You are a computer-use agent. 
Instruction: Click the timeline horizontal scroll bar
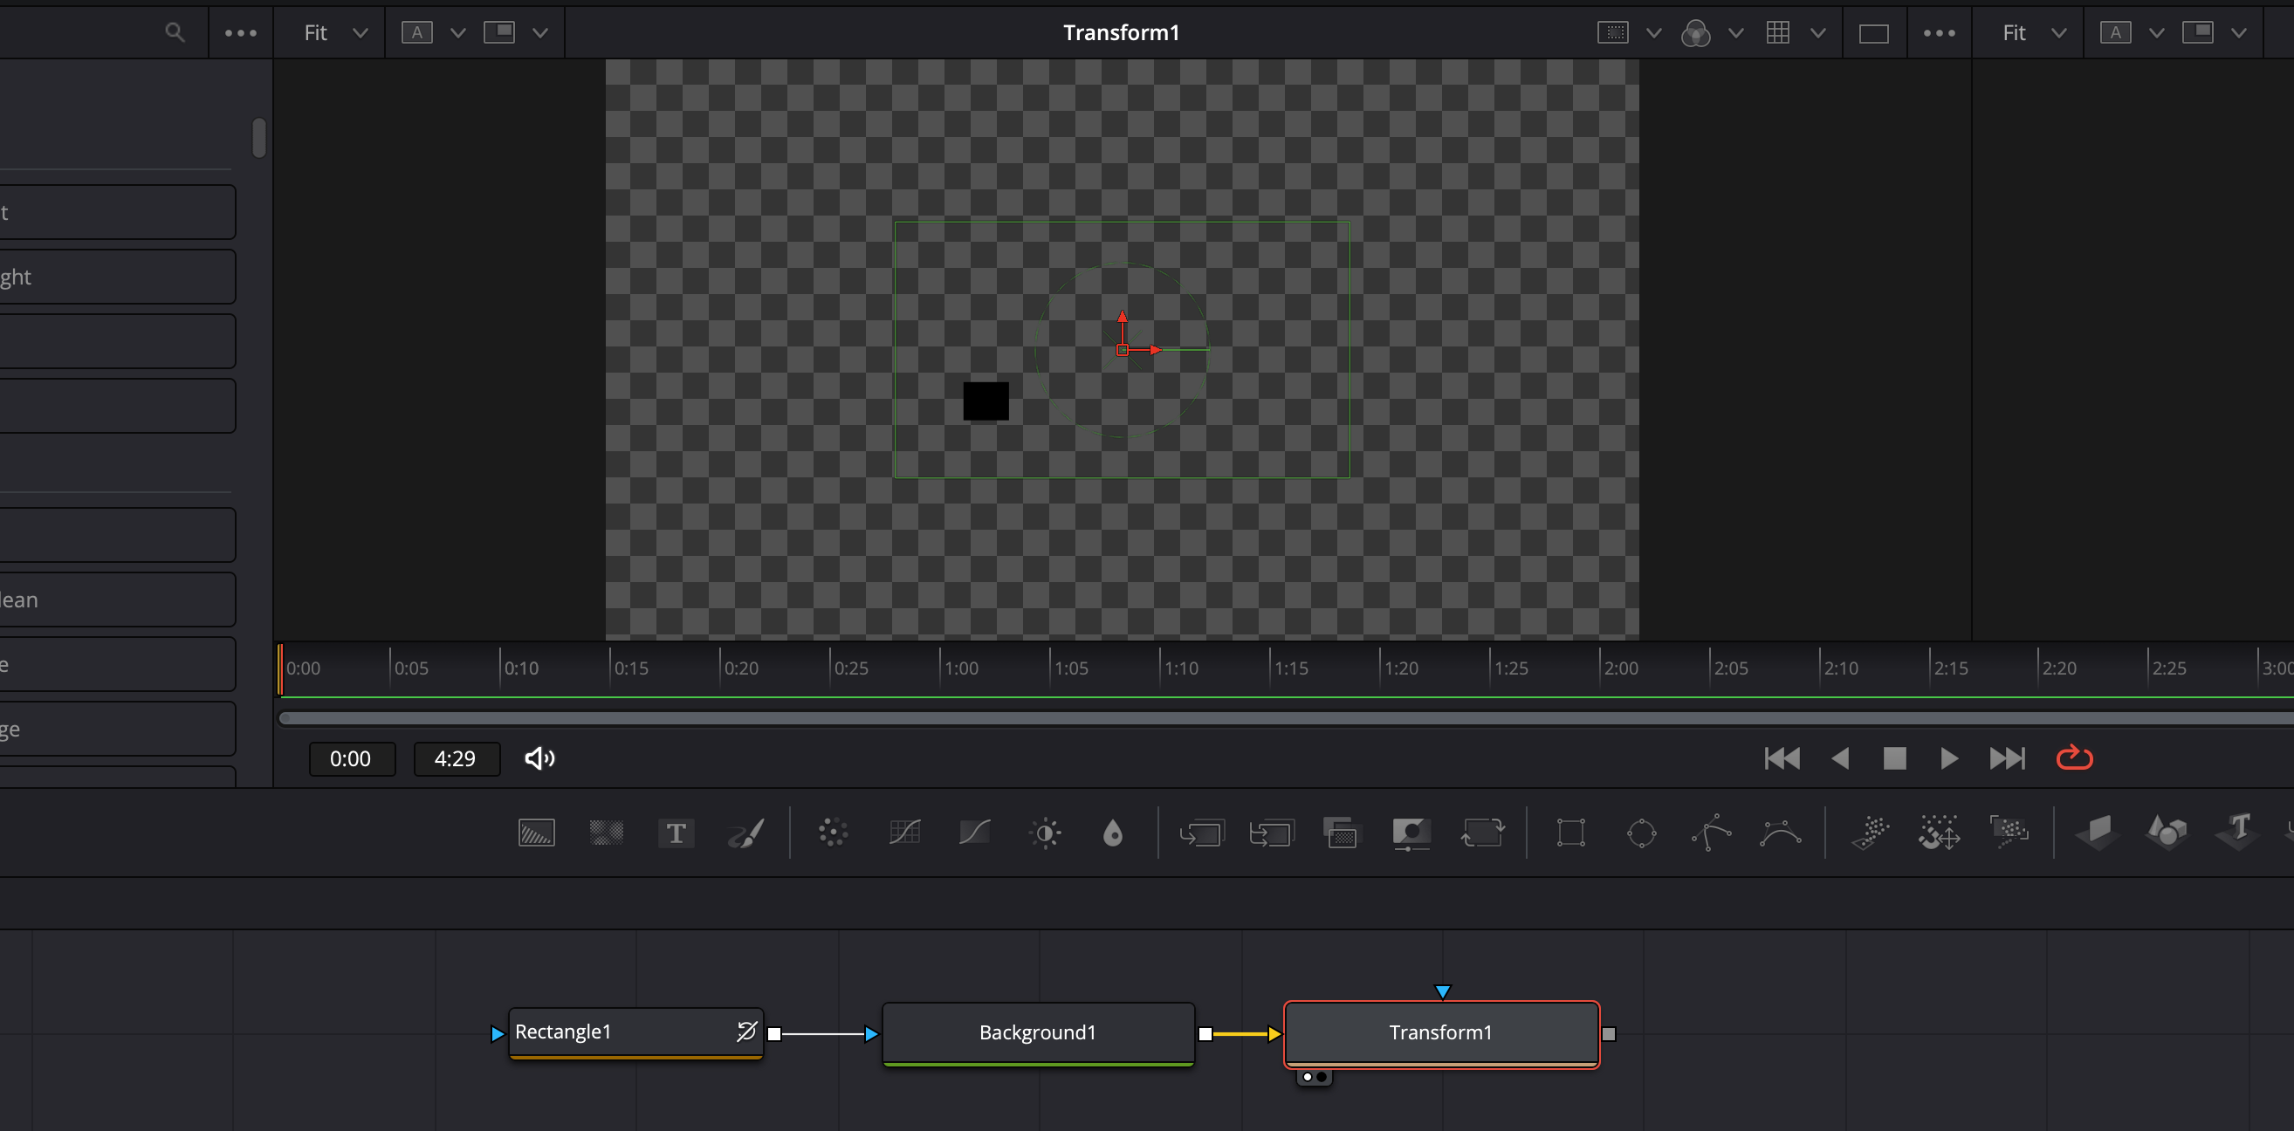(x=1286, y=718)
